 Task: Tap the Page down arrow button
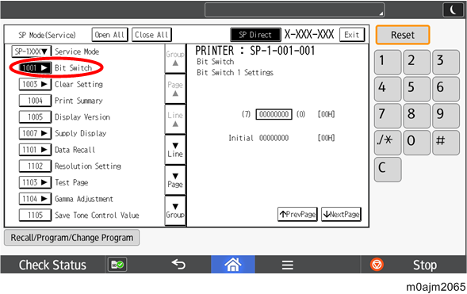pos(175,181)
